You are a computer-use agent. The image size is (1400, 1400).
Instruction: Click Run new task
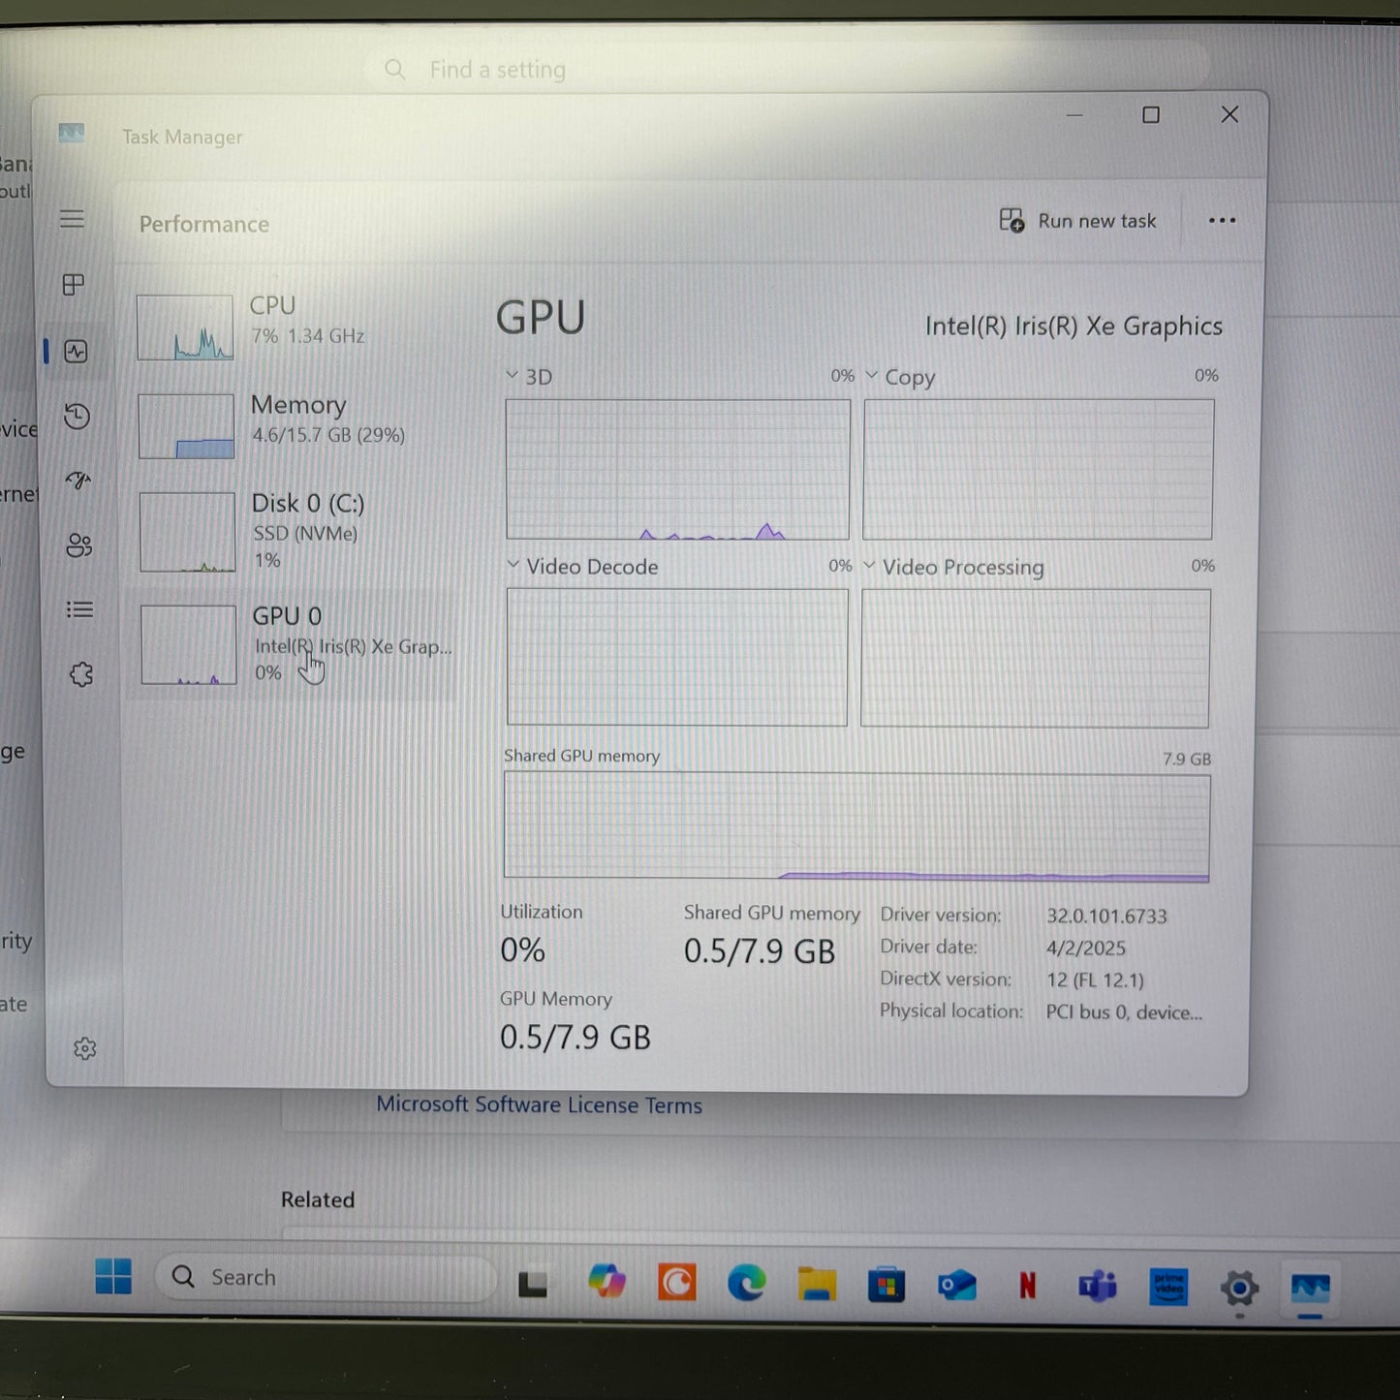click(1078, 221)
